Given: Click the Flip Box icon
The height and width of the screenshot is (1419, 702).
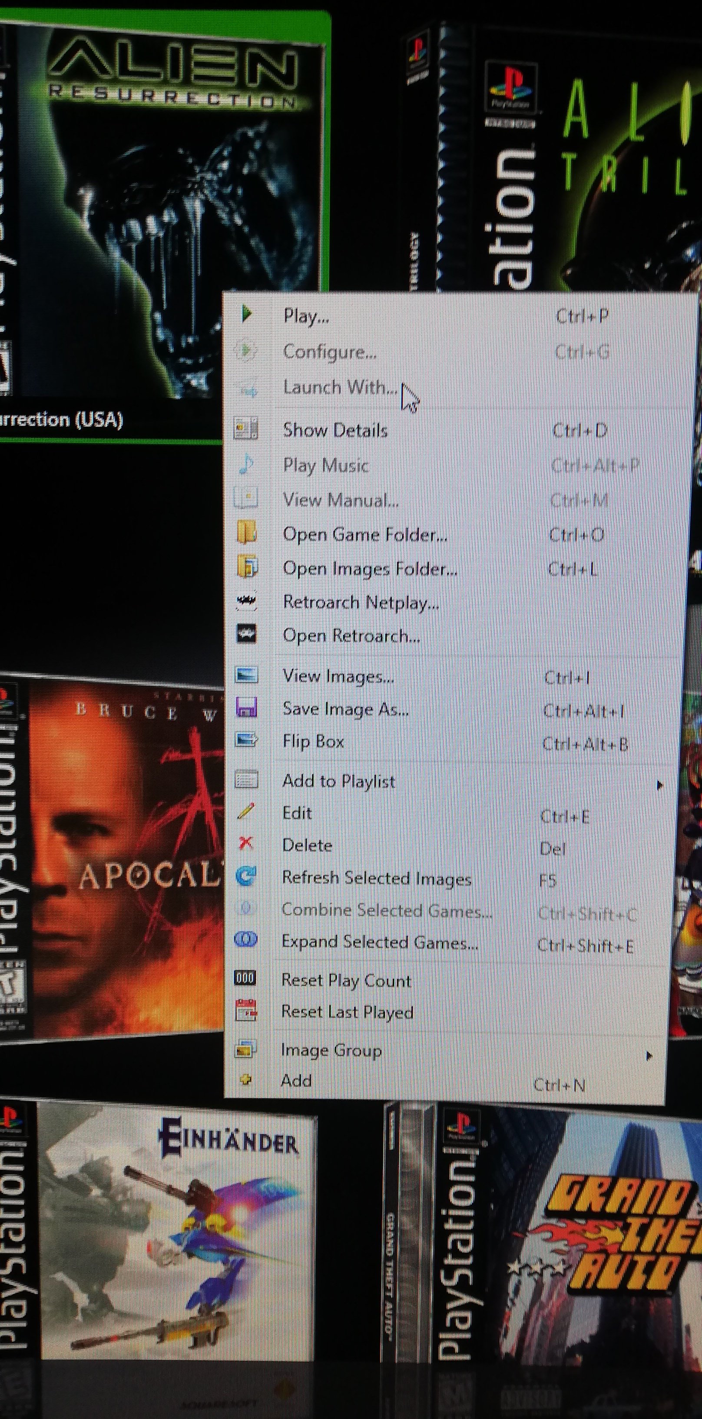Looking at the screenshot, I should [246, 740].
